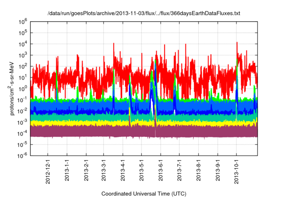The width and height of the screenshot is (284, 198).
Task: Click the 10^-4 y-axis tick label
Action: point(23,133)
